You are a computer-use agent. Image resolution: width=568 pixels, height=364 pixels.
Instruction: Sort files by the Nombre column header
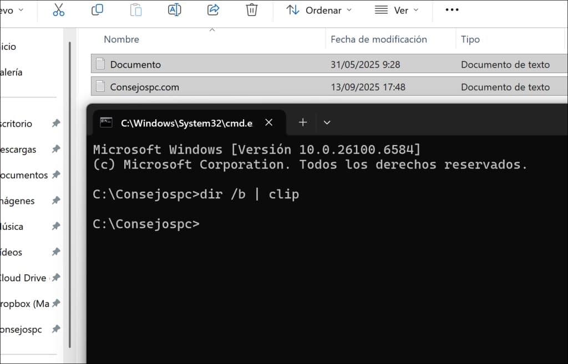coord(121,39)
